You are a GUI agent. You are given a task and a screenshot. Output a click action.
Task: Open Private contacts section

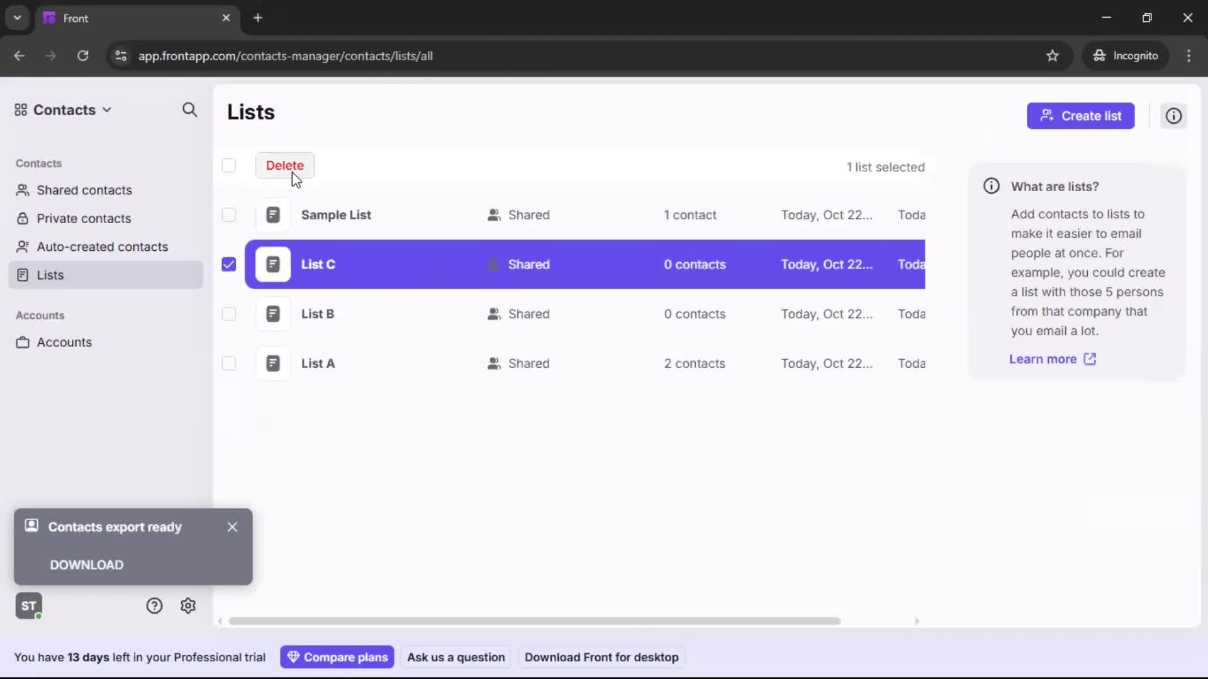(84, 218)
